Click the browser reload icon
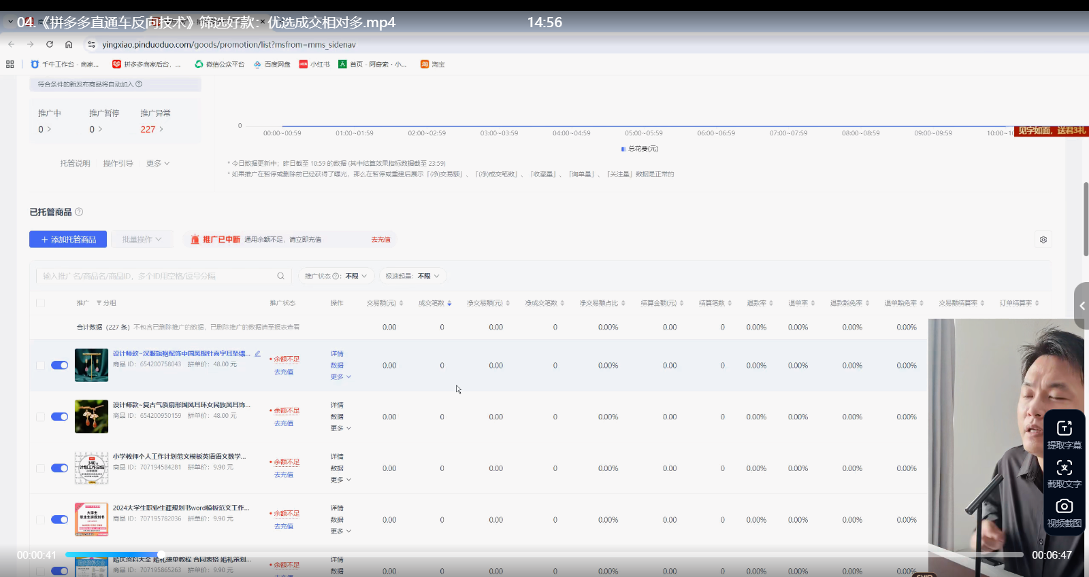1089x577 pixels. 50,44
